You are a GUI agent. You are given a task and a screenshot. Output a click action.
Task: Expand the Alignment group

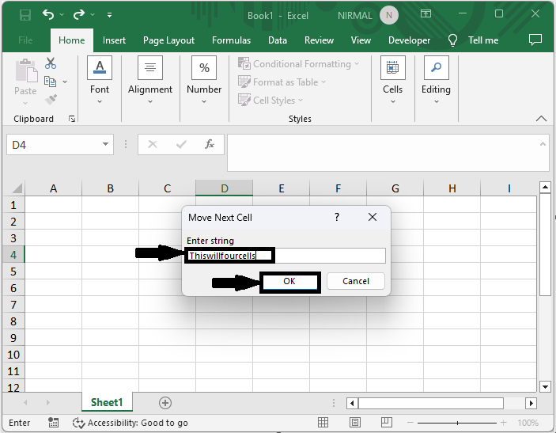click(x=150, y=80)
